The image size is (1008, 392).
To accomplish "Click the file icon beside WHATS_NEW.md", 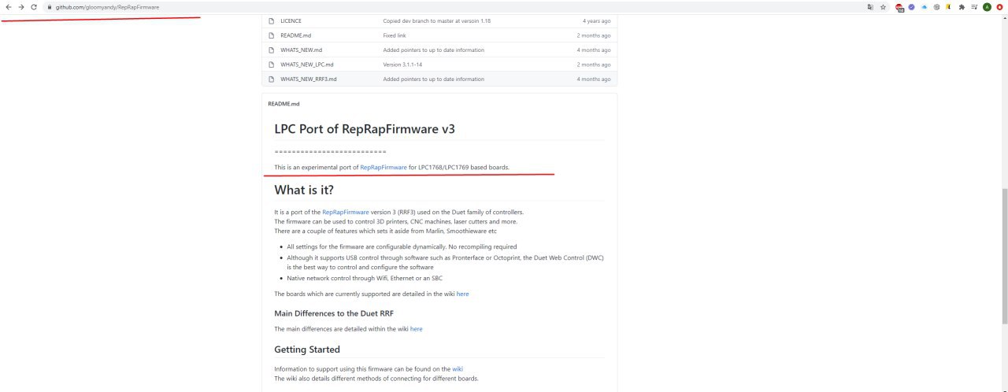I will 271,50.
